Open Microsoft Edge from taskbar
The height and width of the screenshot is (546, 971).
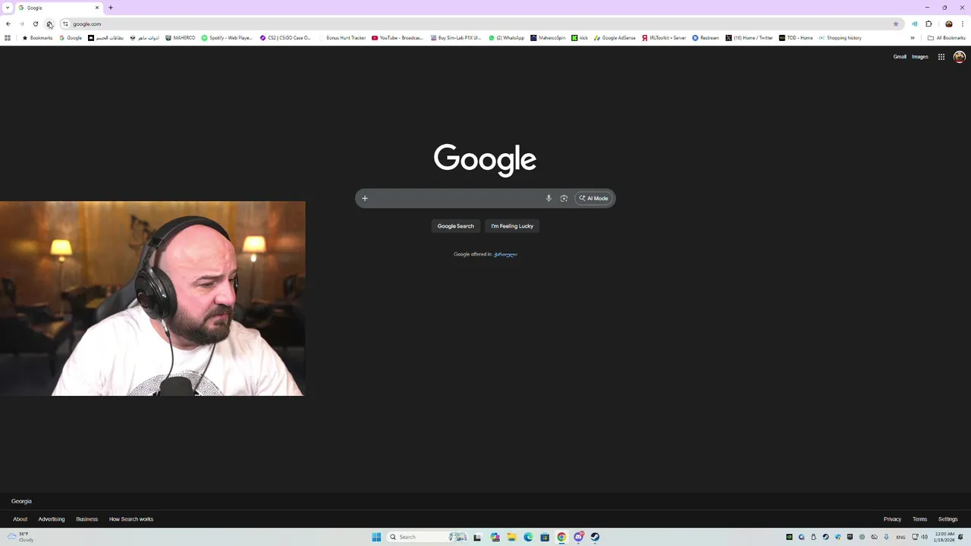[x=528, y=537]
